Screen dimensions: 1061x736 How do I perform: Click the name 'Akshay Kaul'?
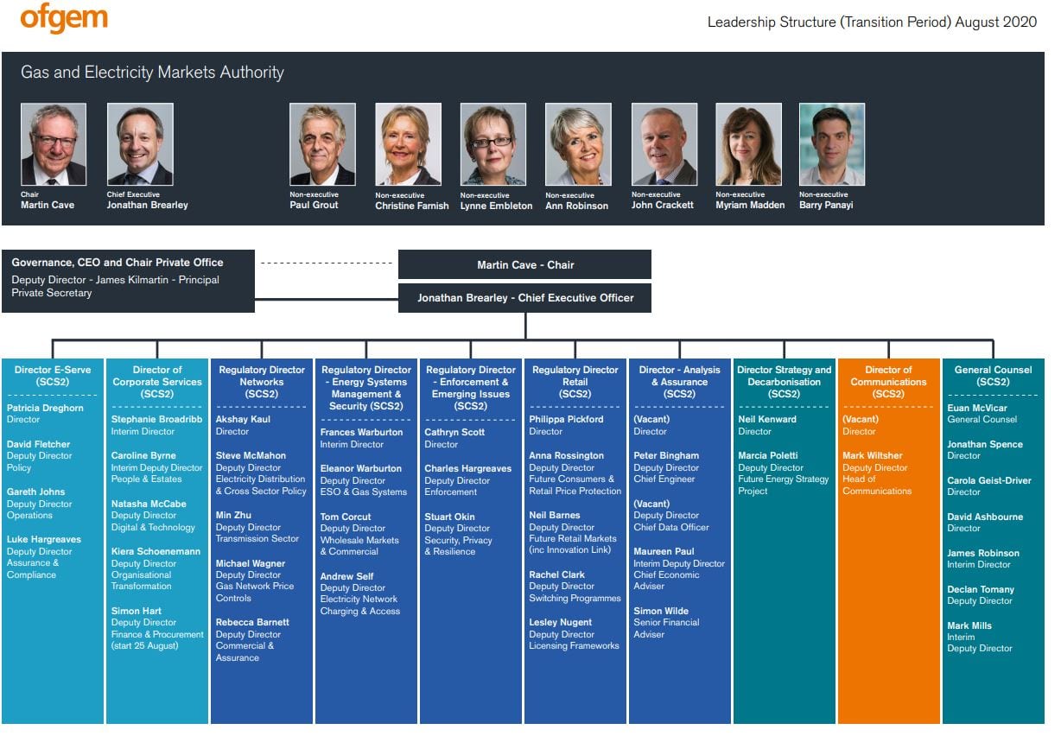(243, 420)
